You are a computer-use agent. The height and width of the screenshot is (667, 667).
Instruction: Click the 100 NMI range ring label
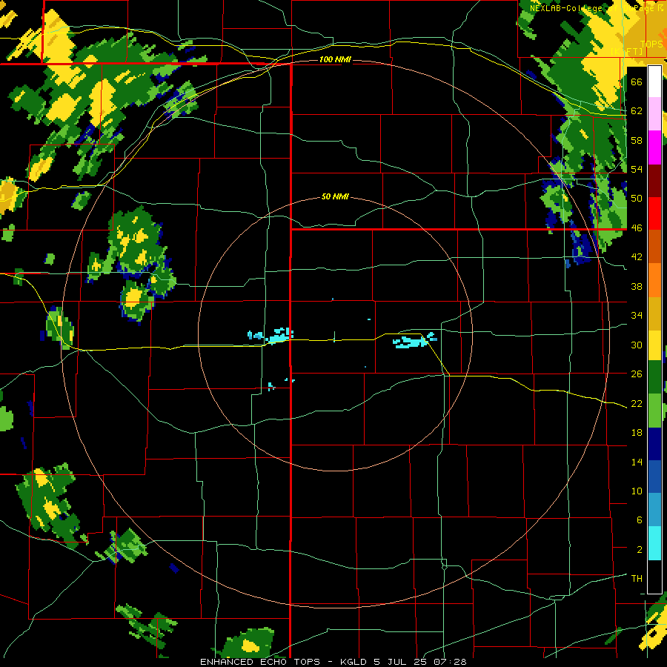pyautogui.click(x=335, y=59)
